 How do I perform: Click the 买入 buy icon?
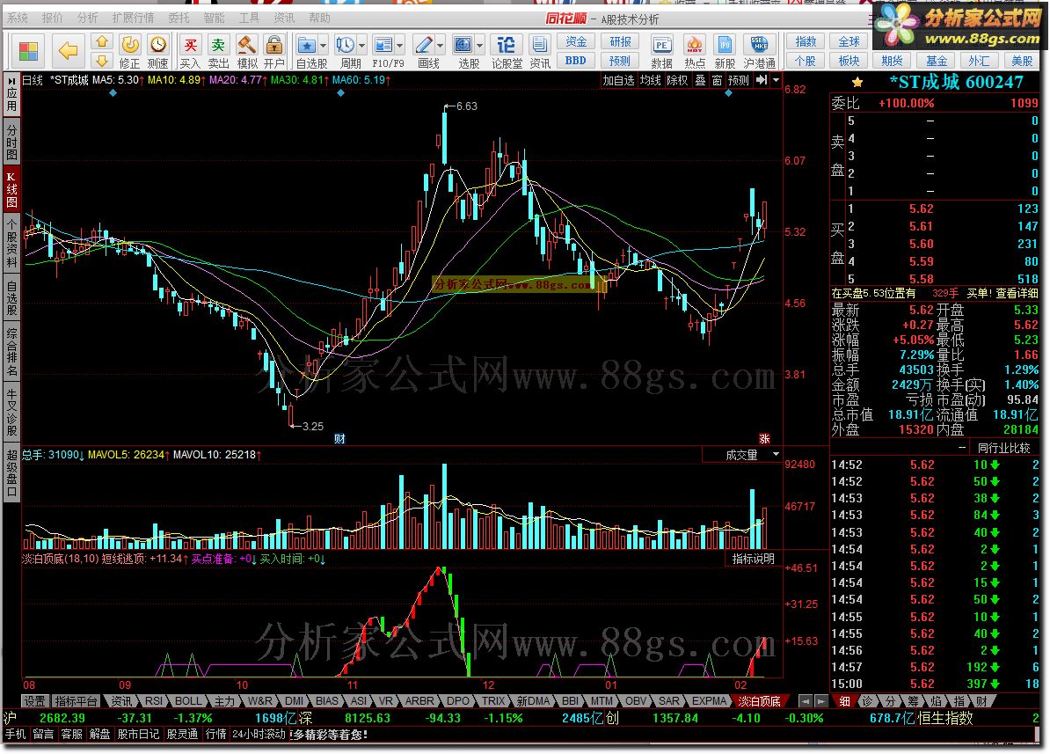190,52
